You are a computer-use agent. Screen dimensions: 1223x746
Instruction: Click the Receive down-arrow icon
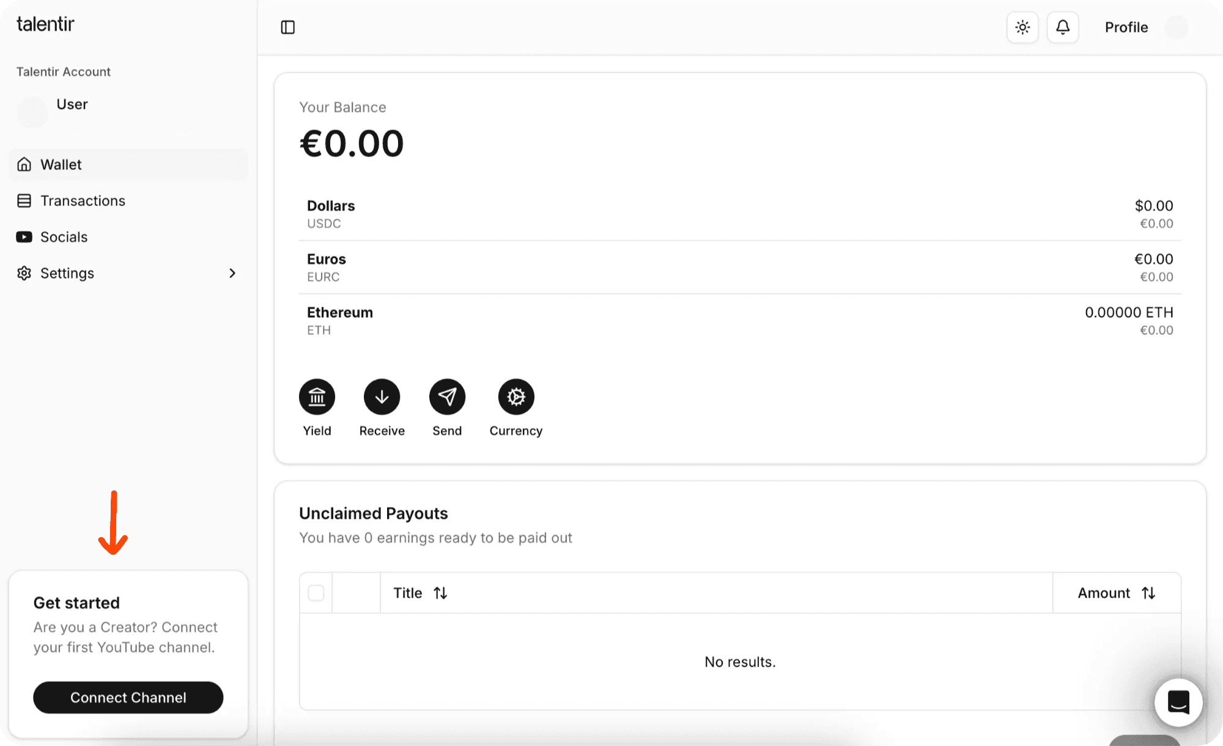(x=382, y=397)
